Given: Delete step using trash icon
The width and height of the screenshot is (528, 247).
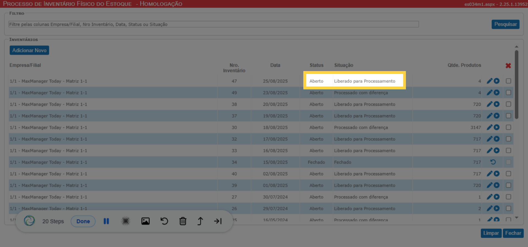Looking at the screenshot, I should pos(183,221).
